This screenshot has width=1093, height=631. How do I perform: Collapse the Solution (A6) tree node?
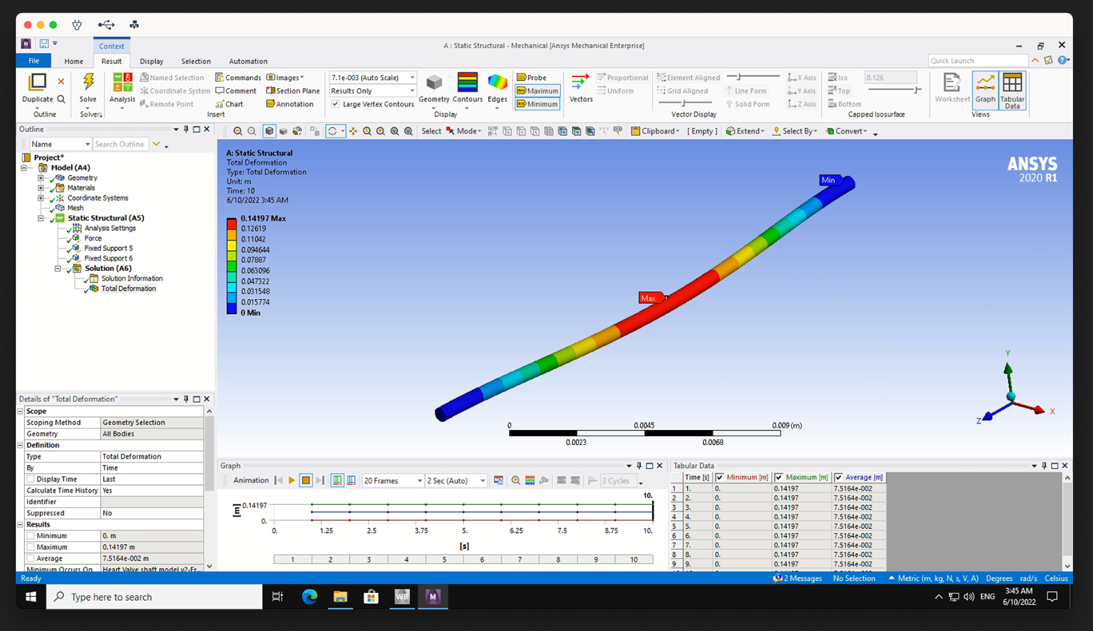point(58,268)
